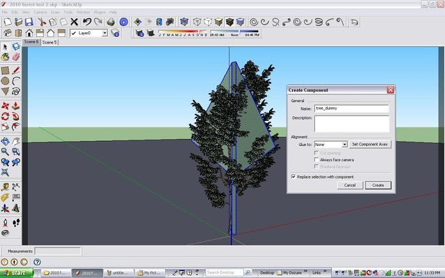The width and height of the screenshot is (445, 278).
Task: Select the Scale tool
Action: [x=5, y=126]
